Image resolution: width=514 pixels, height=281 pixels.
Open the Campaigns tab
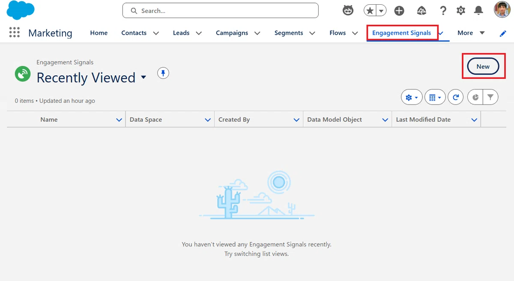tap(232, 33)
